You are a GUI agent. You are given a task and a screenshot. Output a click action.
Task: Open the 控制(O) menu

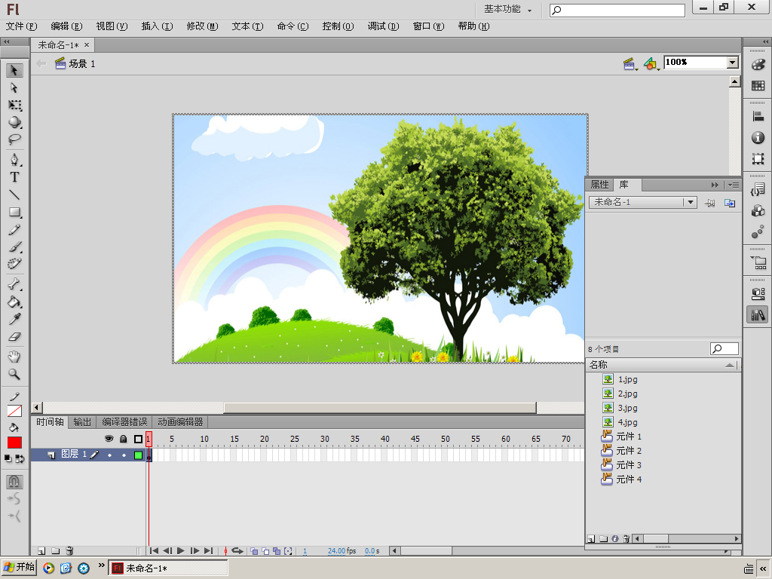(339, 26)
